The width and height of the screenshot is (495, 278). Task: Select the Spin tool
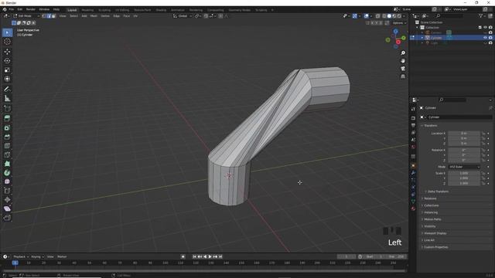point(7,173)
